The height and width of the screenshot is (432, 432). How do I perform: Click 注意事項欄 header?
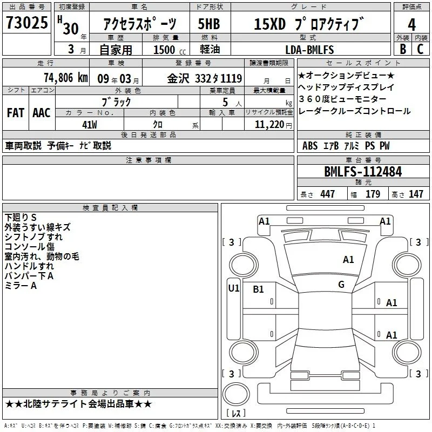click(148, 160)
